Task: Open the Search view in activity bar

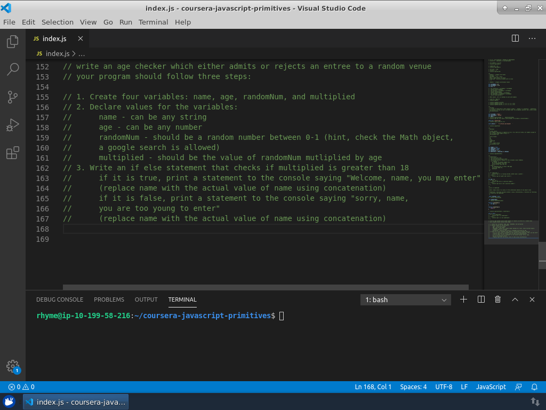Action: click(x=13, y=69)
